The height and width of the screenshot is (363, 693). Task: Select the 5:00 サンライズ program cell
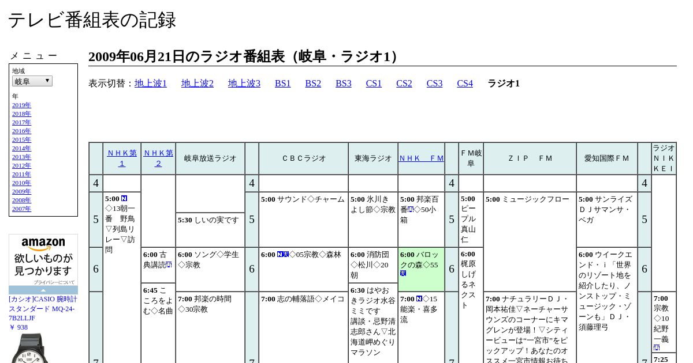coord(607,220)
